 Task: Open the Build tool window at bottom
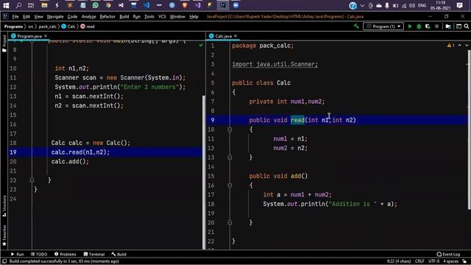click(x=119, y=254)
